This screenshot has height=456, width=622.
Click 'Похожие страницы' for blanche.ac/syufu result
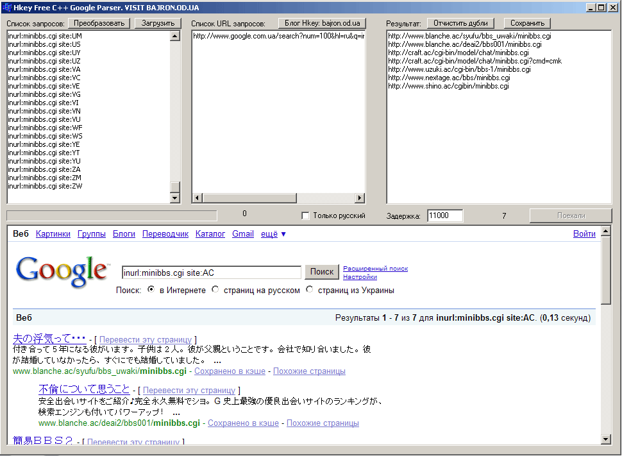click(x=309, y=371)
